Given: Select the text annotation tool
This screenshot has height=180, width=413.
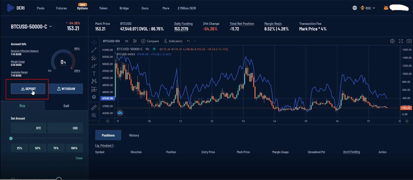Looking at the screenshot, I should point(94,74).
